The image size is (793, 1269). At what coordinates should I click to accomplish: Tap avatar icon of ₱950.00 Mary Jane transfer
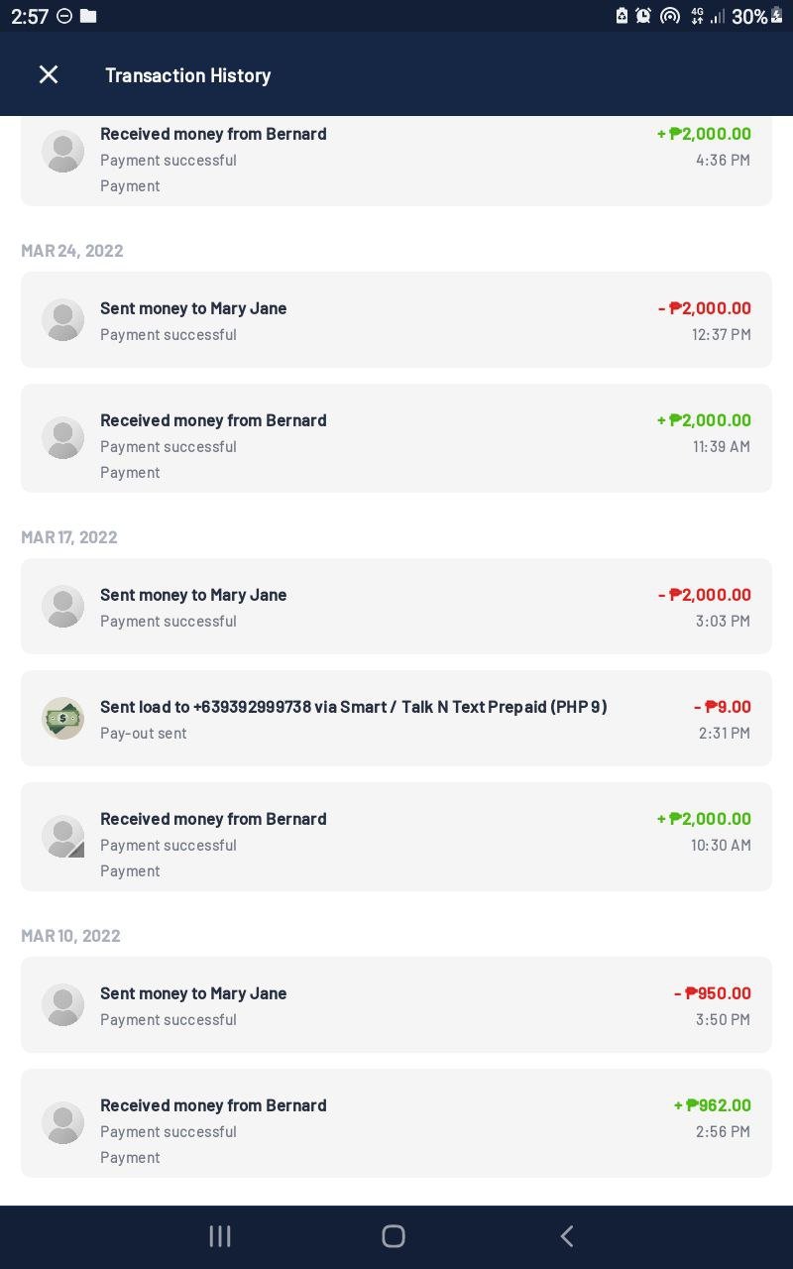(62, 1004)
